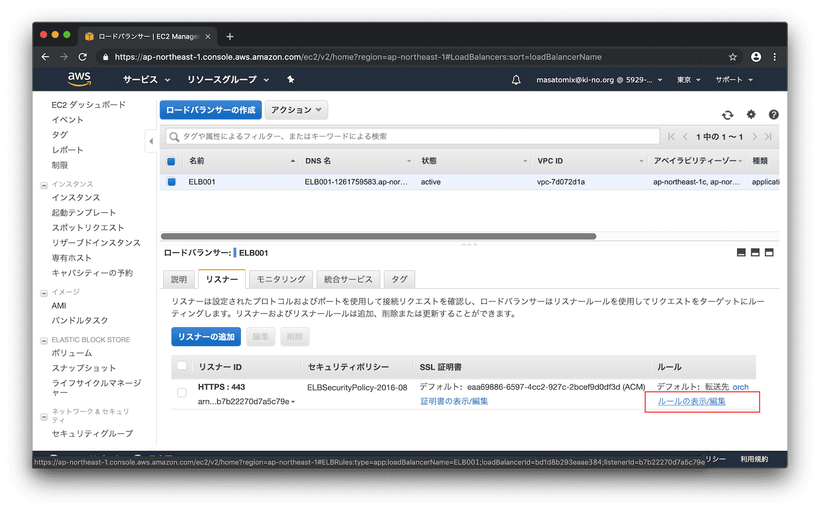The height and width of the screenshot is (511, 820).
Task: Jump to last page of results
Action: coord(768,137)
